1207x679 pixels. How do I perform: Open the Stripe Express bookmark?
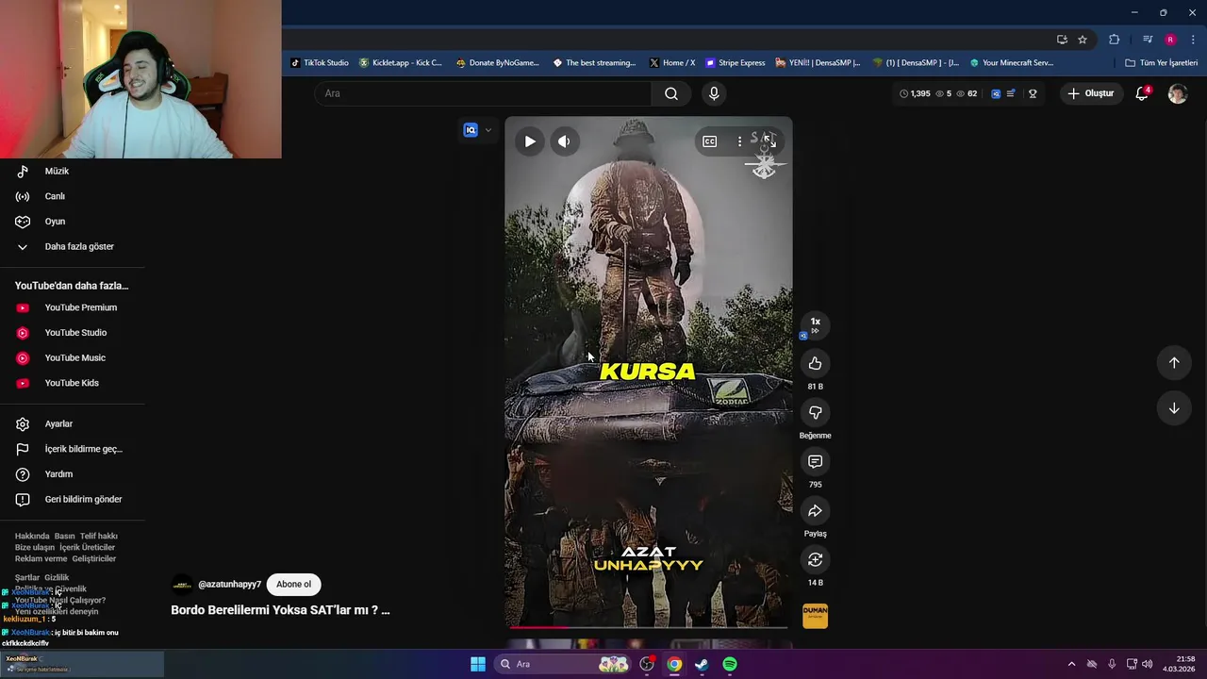click(736, 63)
